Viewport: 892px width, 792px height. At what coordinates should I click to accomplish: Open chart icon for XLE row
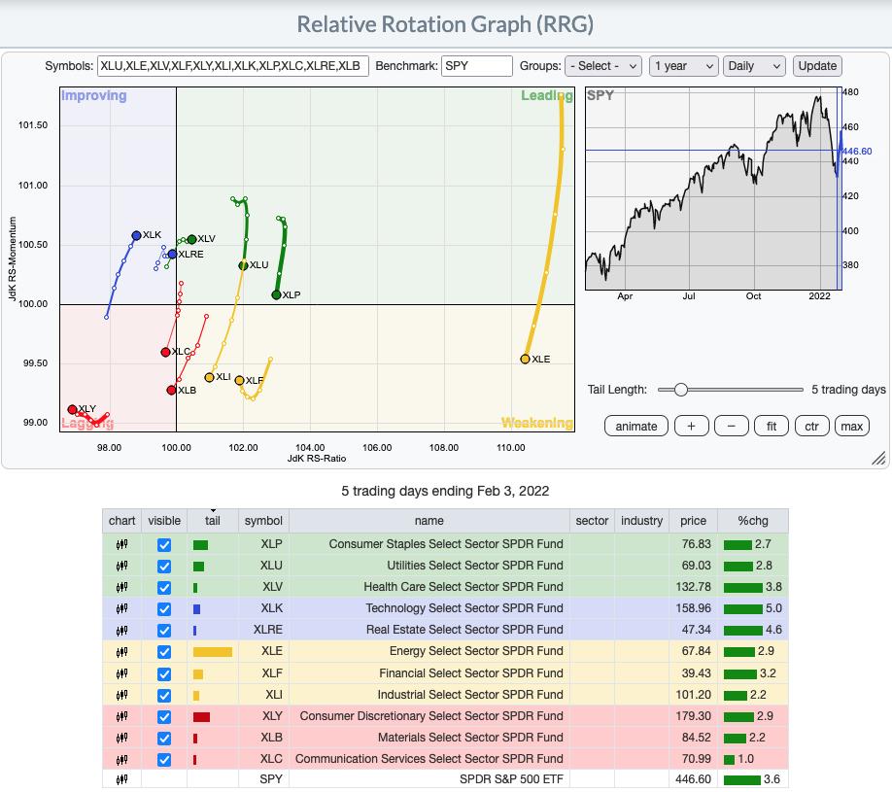[x=121, y=651]
